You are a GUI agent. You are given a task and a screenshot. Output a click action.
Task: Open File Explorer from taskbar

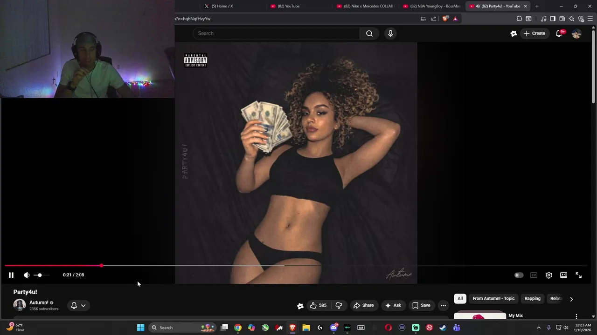click(x=306, y=328)
